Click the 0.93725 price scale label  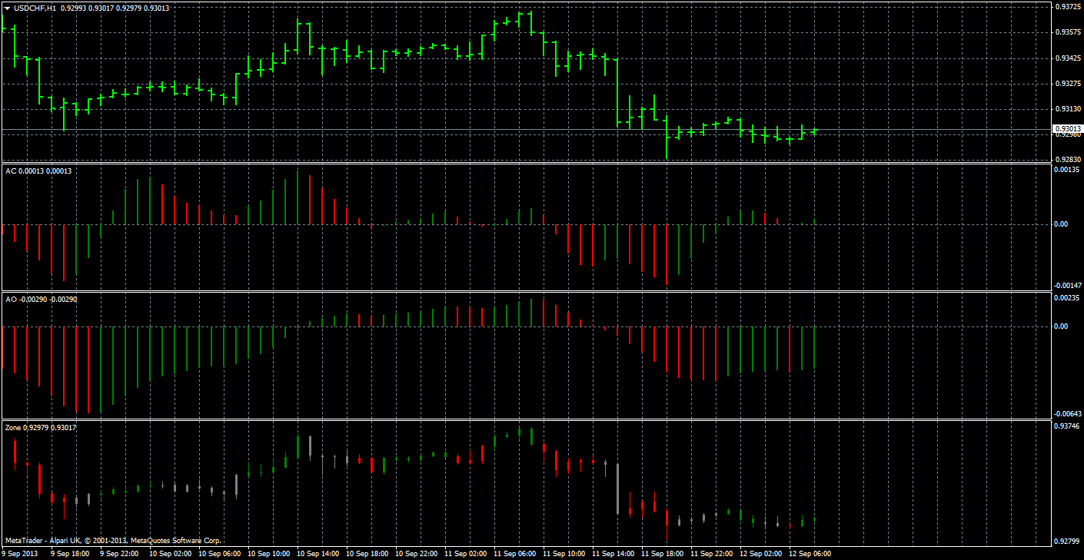pos(1067,7)
